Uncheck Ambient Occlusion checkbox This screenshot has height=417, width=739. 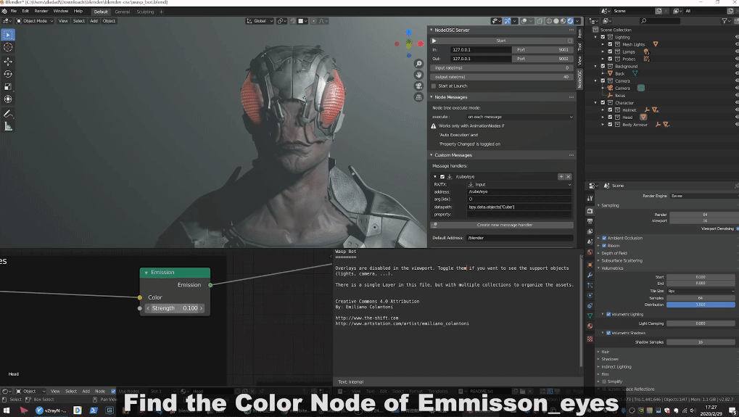(604, 238)
